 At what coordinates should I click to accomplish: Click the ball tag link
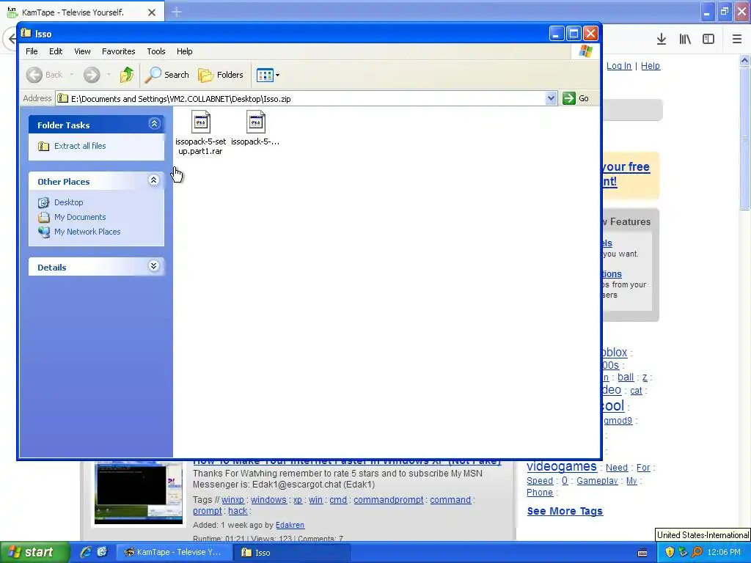point(626,378)
